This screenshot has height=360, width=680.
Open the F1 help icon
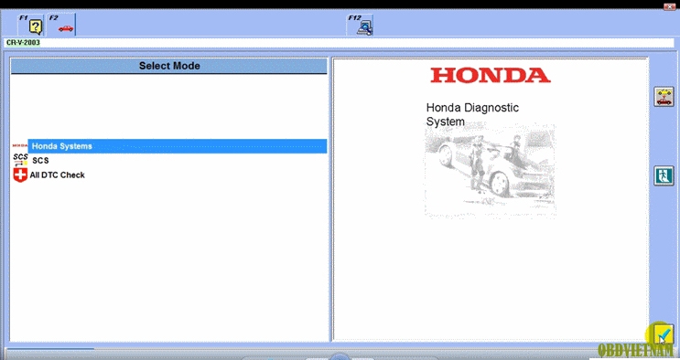coord(31,25)
